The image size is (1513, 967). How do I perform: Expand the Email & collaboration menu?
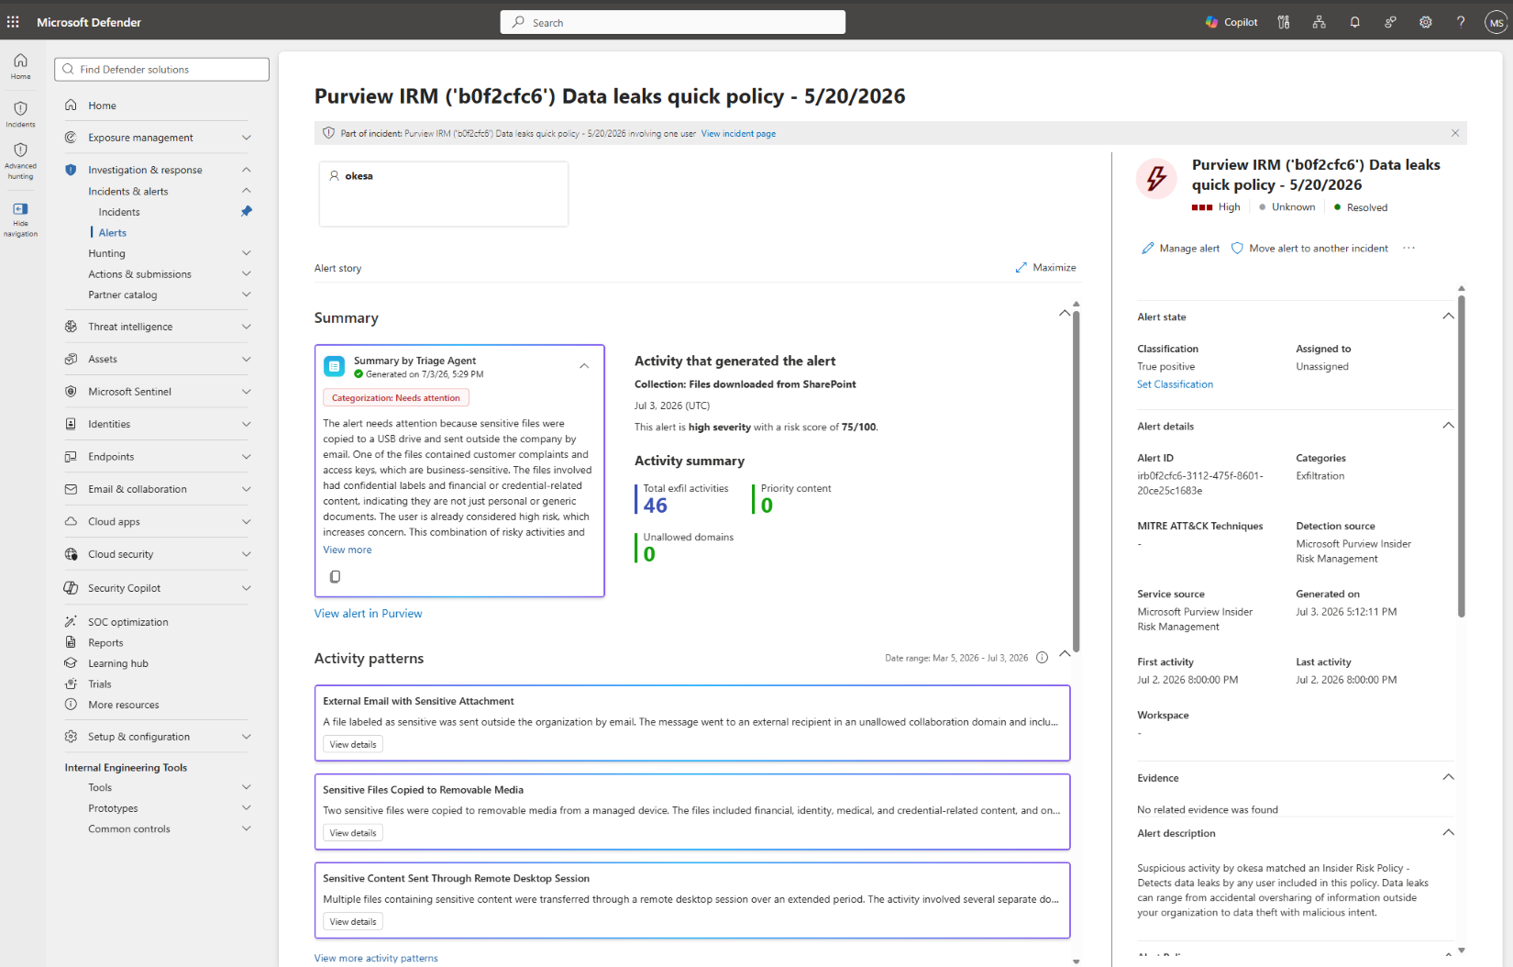[246, 489]
